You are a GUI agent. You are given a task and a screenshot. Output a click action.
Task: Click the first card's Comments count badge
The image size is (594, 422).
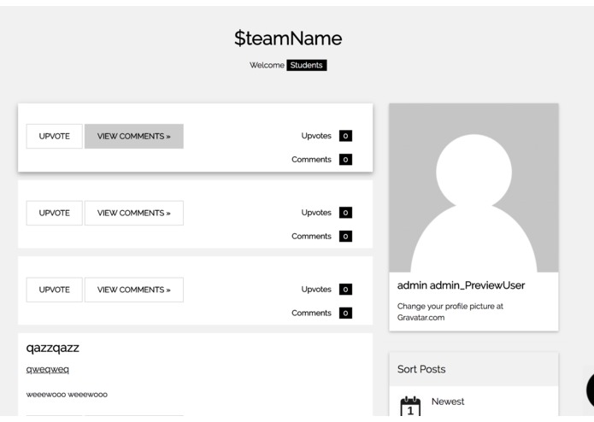345,160
